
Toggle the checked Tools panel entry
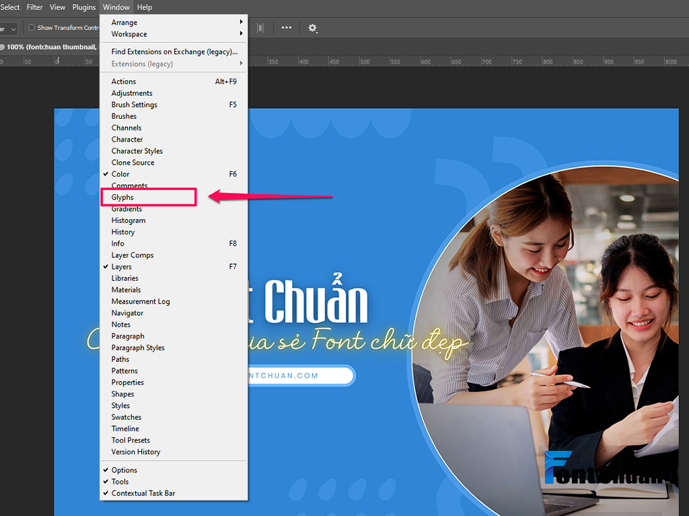coord(174,482)
